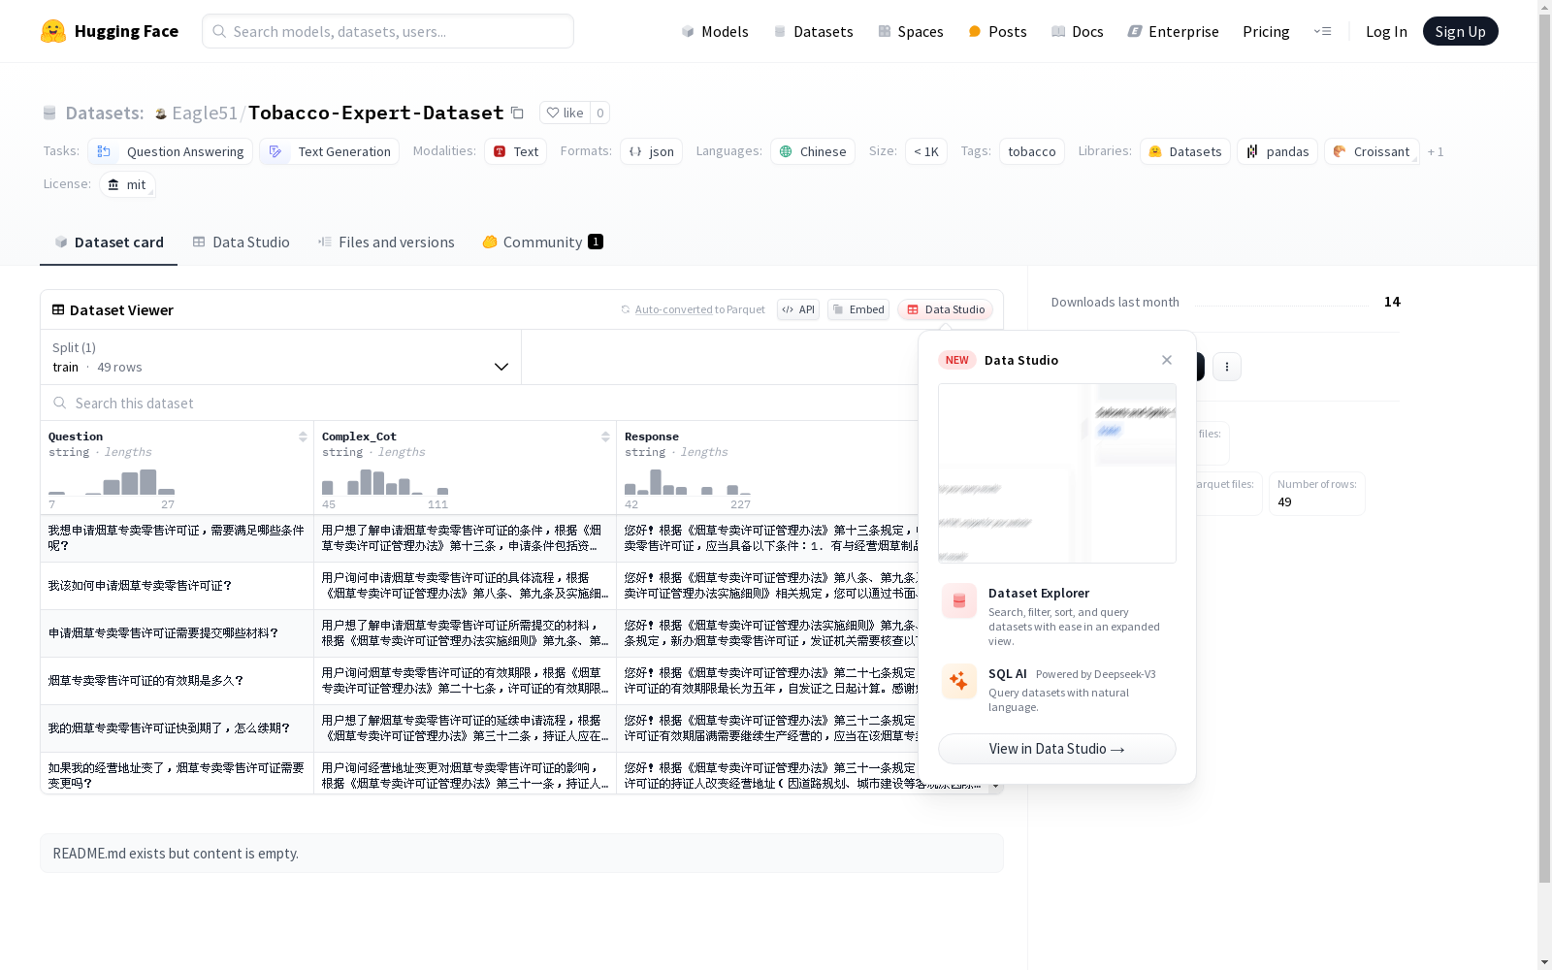This screenshot has height=970, width=1552.
Task: Open the Files and versions tab
Action: point(386,242)
